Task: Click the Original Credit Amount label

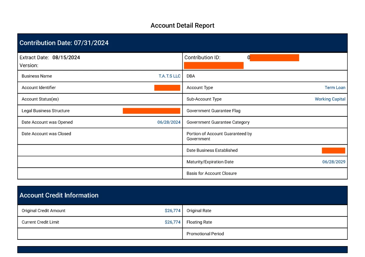Action: 43,211
